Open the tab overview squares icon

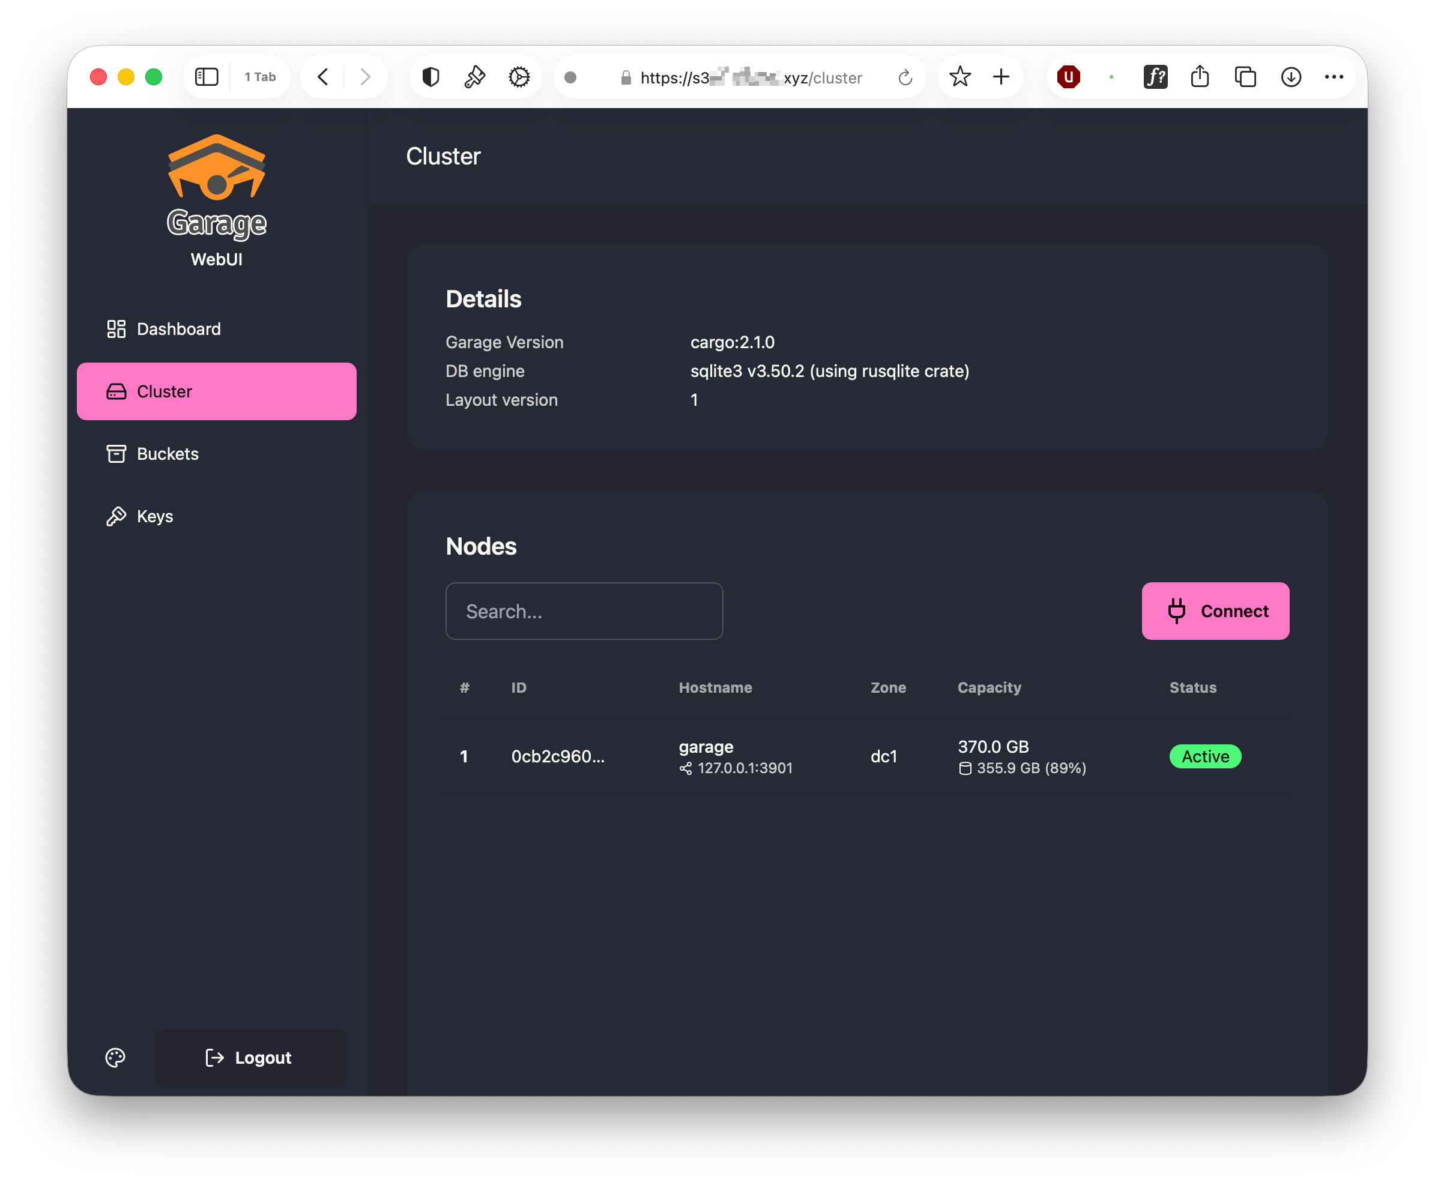(x=1245, y=77)
